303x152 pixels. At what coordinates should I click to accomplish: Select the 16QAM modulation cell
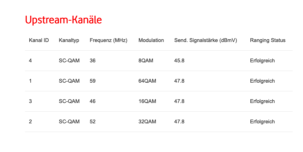(x=147, y=101)
